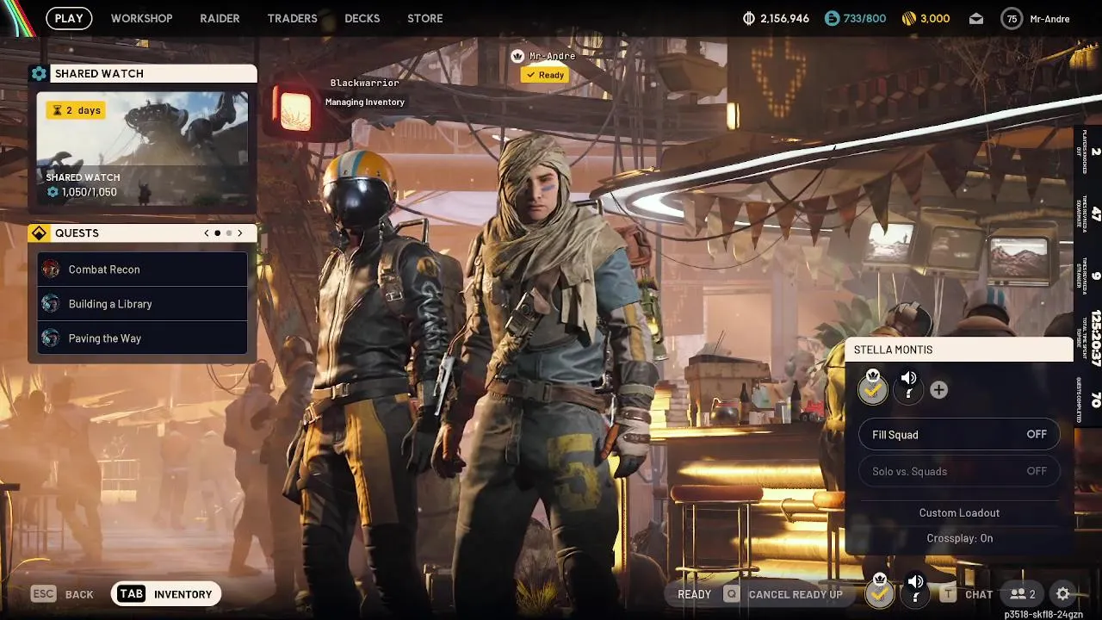
Task: Click the 2 days timer badge
Action: (x=77, y=110)
